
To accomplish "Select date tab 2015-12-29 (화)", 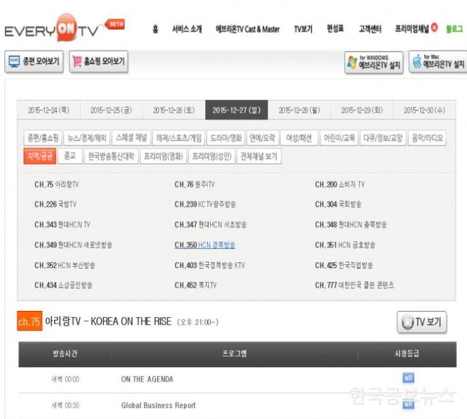I will 362,110.
